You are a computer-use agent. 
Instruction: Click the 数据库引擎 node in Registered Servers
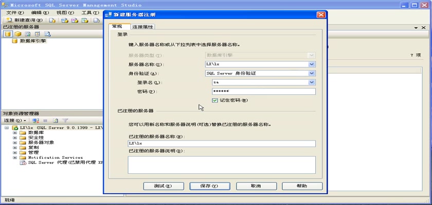(x=33, y=41)
